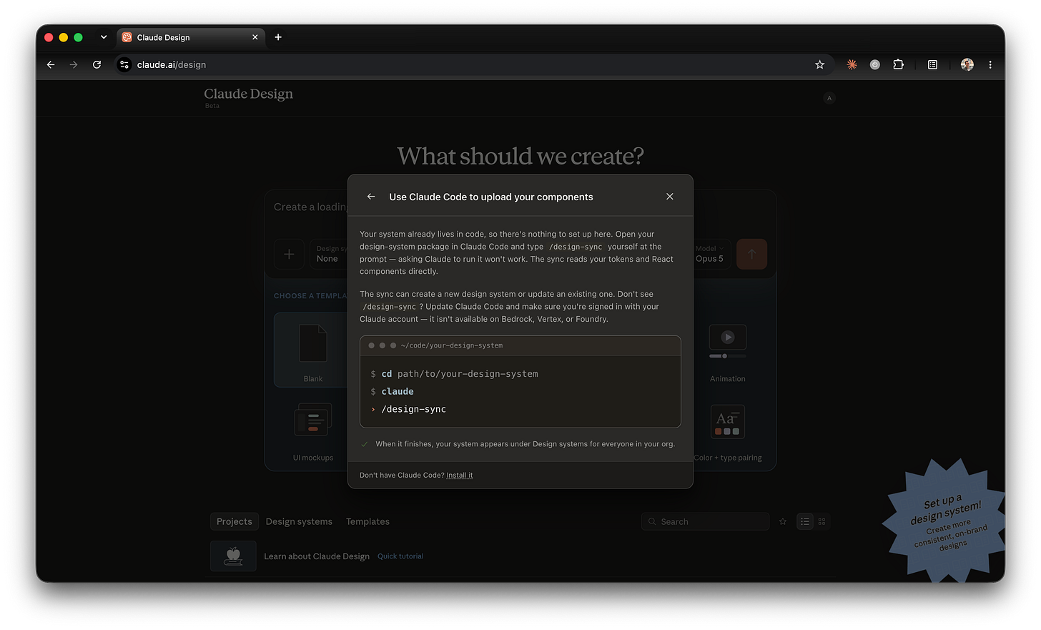Image resolution: width=1041 pixels, height=630 pixels.
Task: Open the Model Opus 5 dropdown
Action: (711, 254)
